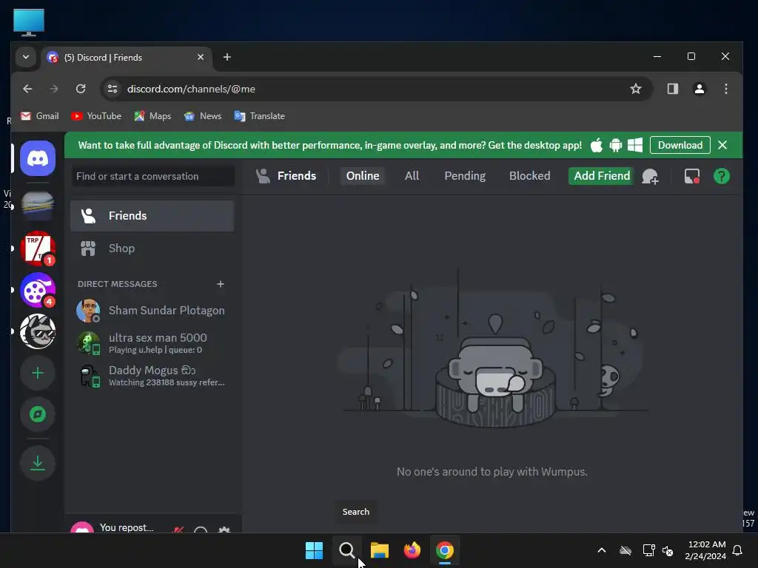Click the Add Friend button

(x=601, y=176)
